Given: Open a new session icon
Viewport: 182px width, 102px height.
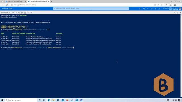Looking at the screenshot, I should tap(25, 12).
